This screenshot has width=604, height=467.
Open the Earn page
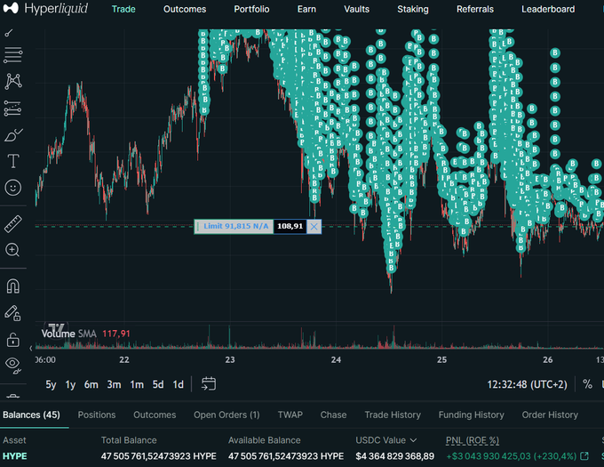pos(306,9)
